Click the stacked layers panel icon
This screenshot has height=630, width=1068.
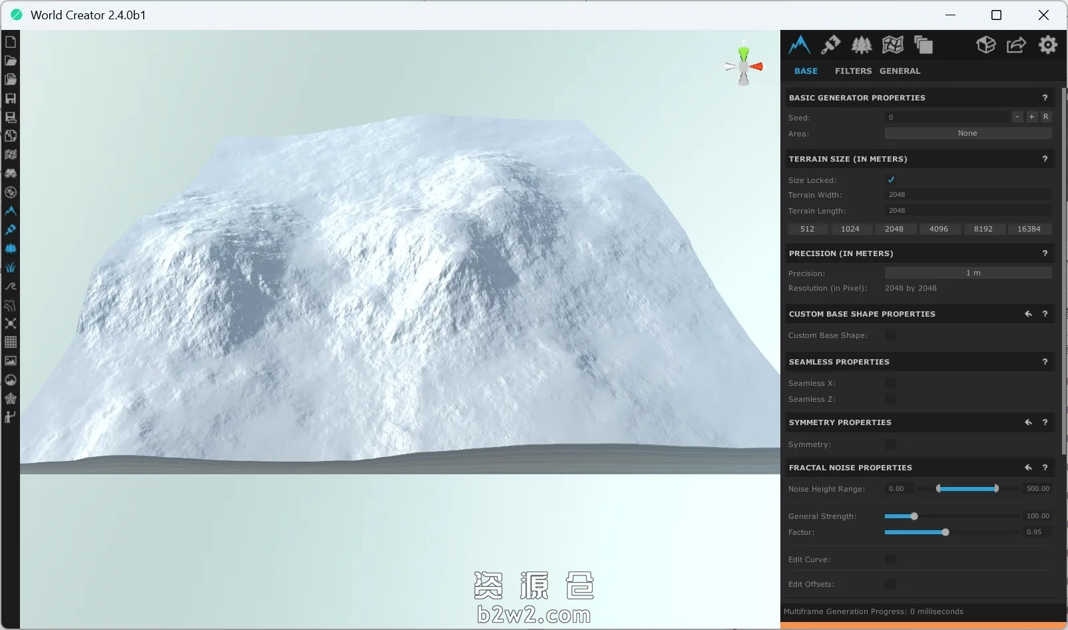tap(923, 45)
